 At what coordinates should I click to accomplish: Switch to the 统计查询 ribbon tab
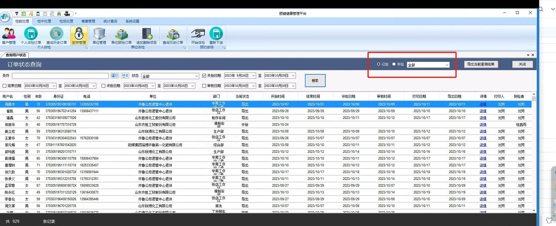(110, 21)
